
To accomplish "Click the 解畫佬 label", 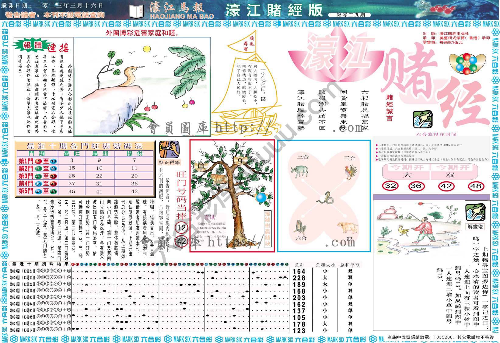I will click(475, 227).
